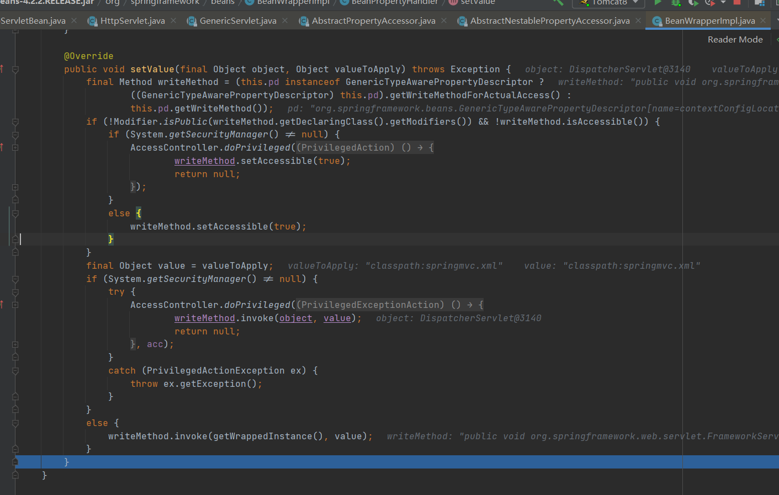The image size is (779, 495).
Task: Click the AbstractPropertyAccessor.java tab class icon
Action: coord(304,21)
